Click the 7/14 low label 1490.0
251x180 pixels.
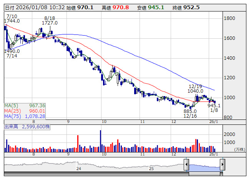[x=13, y=51]
